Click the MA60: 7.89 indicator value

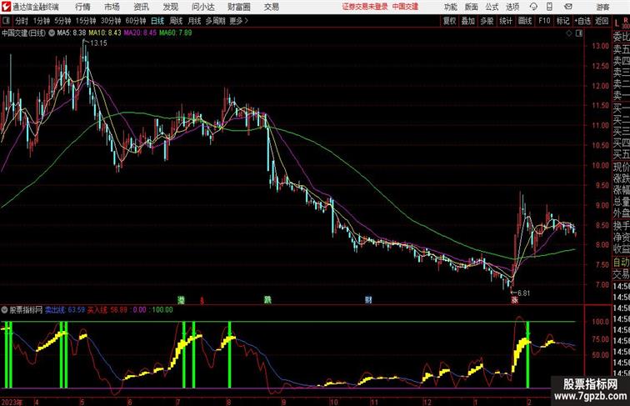[176, 33]
